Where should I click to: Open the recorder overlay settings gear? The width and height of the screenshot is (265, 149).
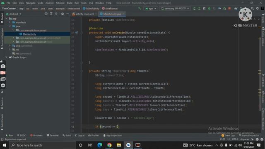click(3, 86)
